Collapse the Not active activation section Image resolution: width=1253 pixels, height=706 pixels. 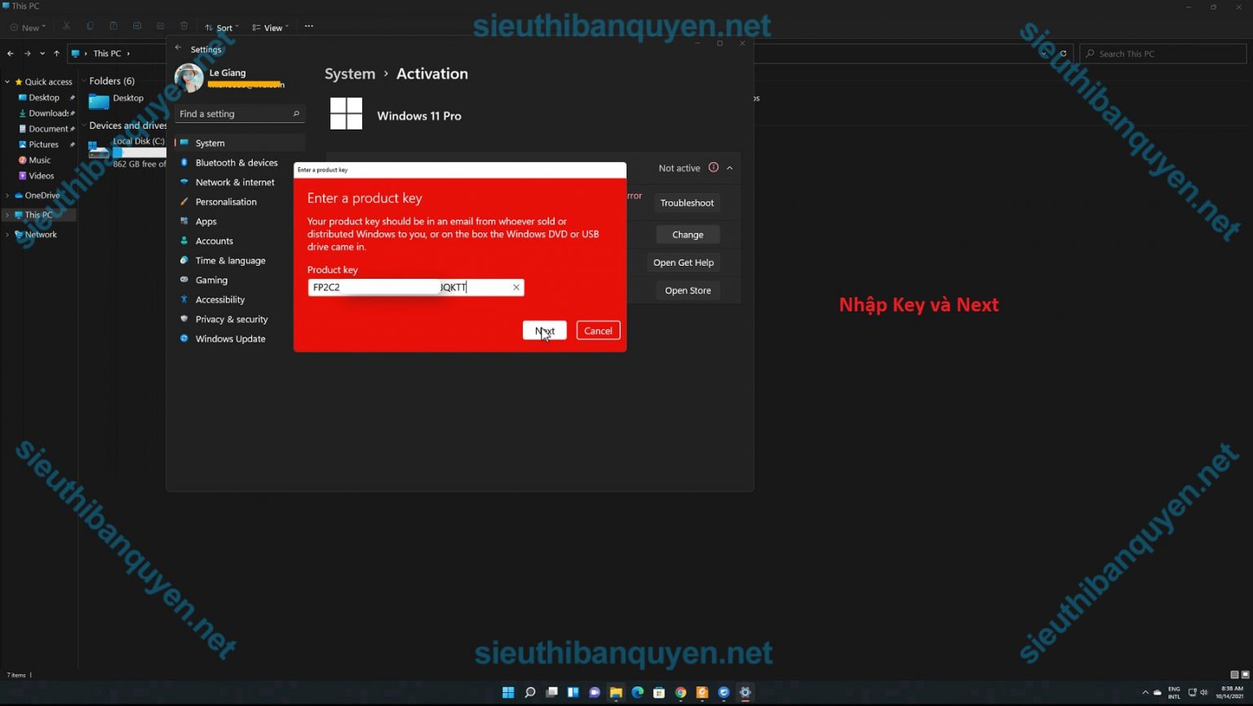pyautogui.click(x=729, y=168)
